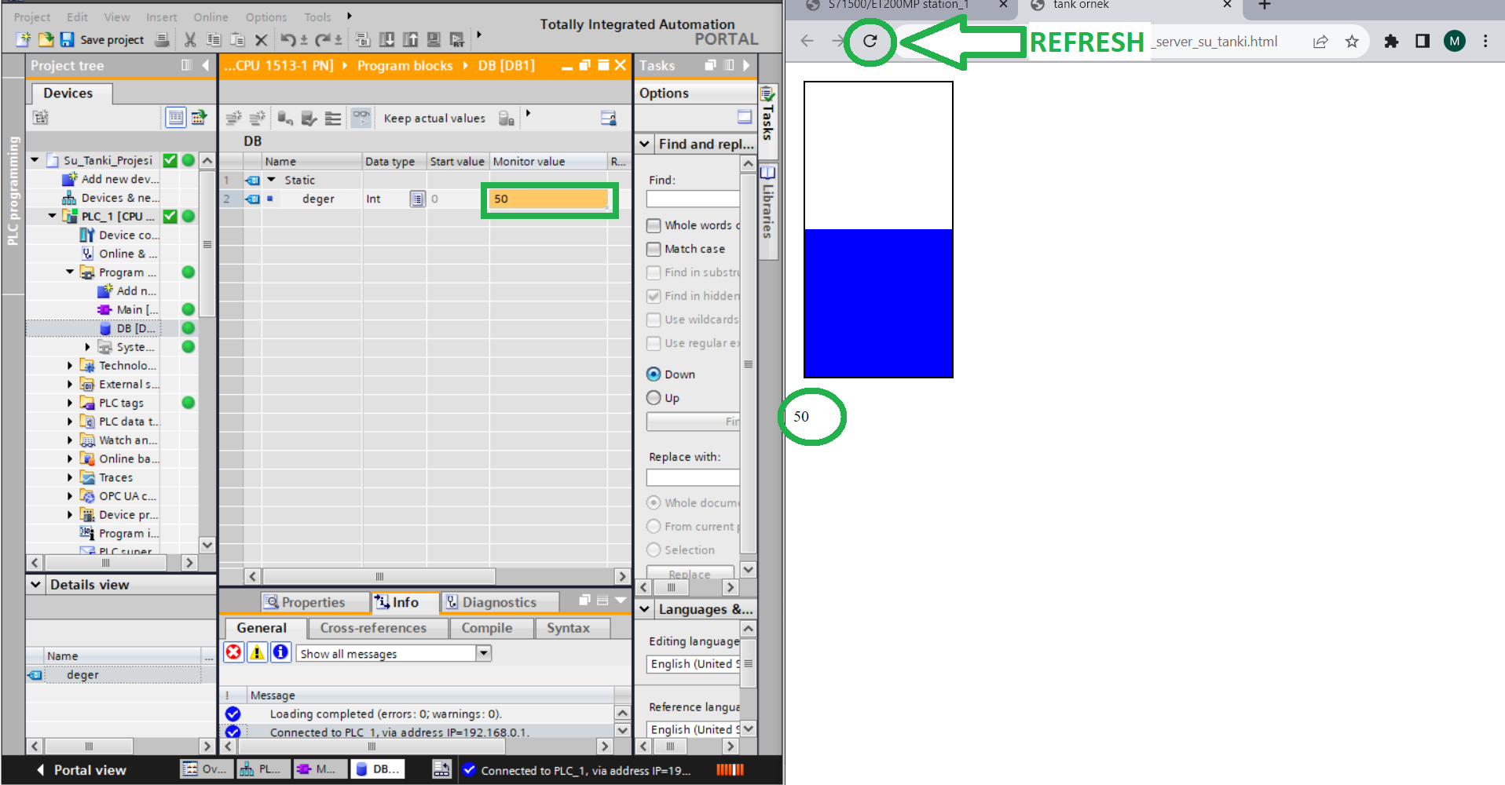This screenshot has width=1505, height=785.
Task: Click the Portal view link
Action: coord(81,770)
